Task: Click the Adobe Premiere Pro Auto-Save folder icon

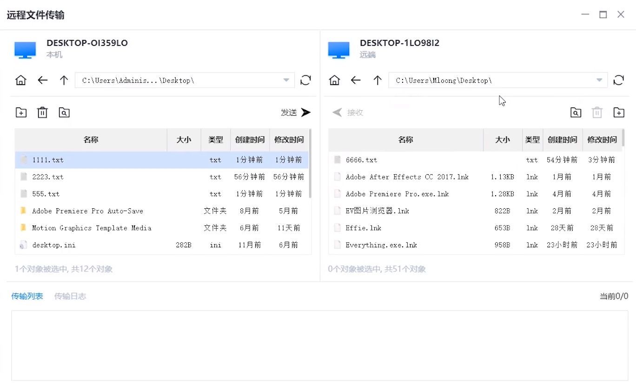Action: tap(23, 211)
